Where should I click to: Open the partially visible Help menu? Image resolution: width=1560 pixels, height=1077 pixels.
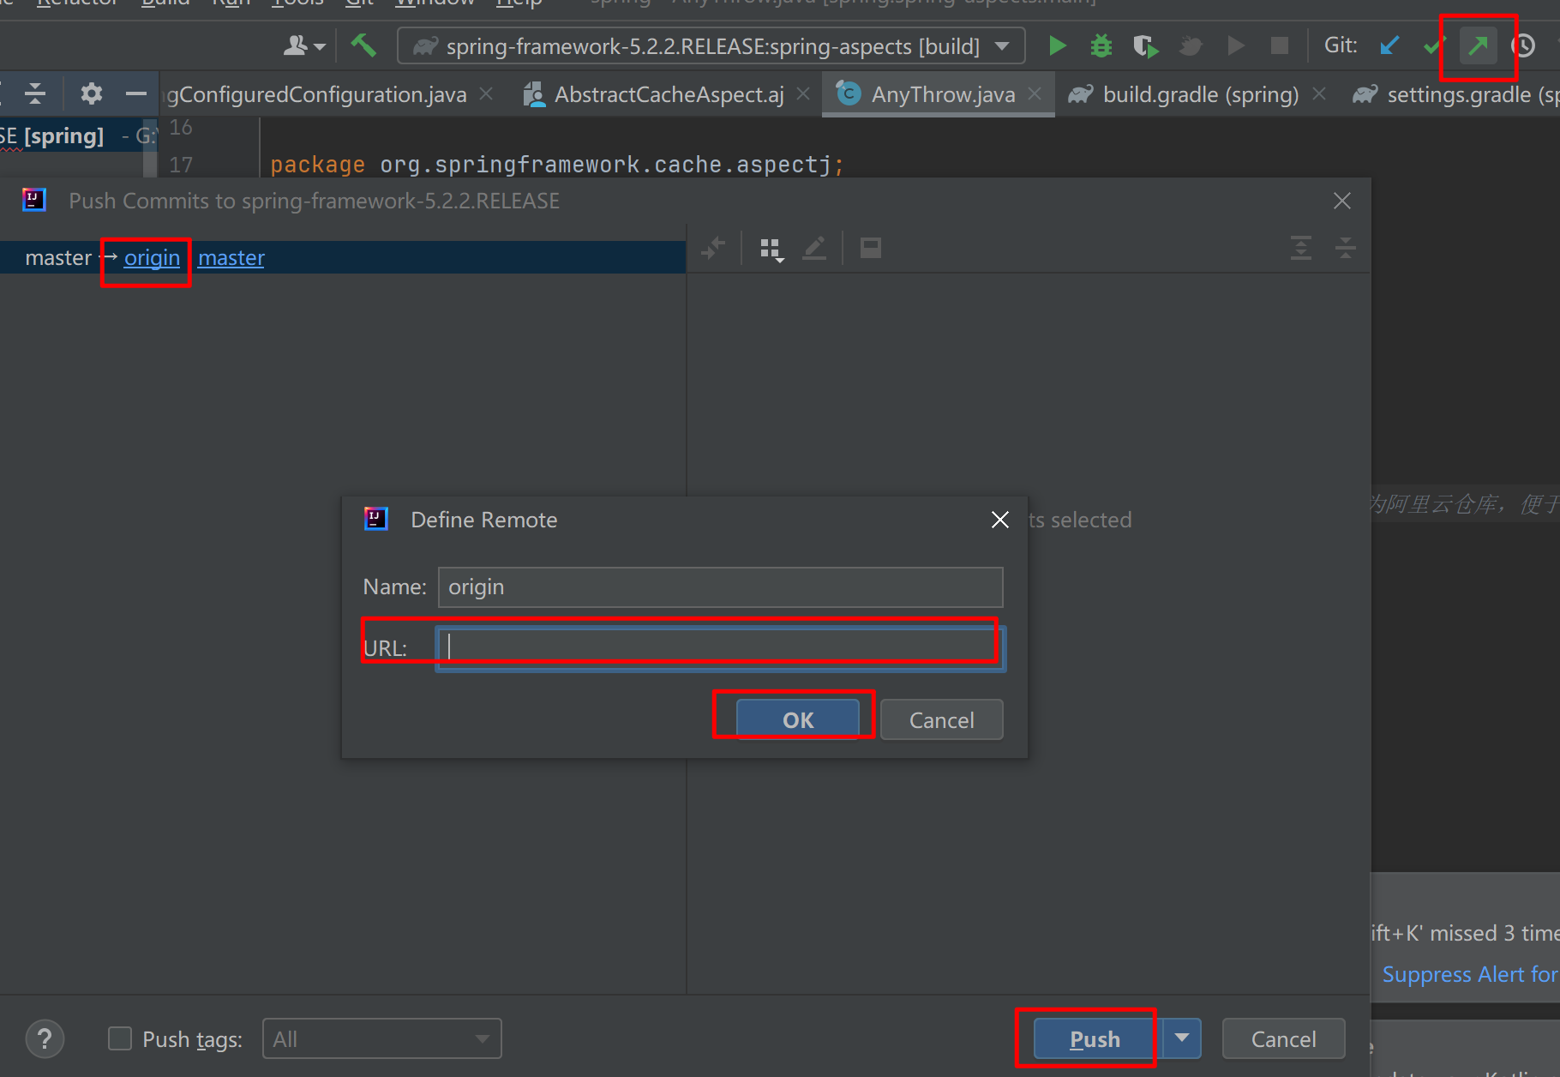click(519, 3)
